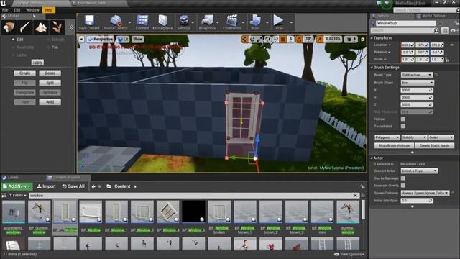This screenshot has width=460, height=259.
Task: Select the rotate gizmo icon in viewport
Action: coord(252,39)
